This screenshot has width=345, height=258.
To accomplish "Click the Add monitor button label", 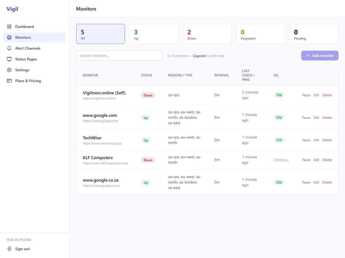I will pyautogui.click(x=323, y=56).
